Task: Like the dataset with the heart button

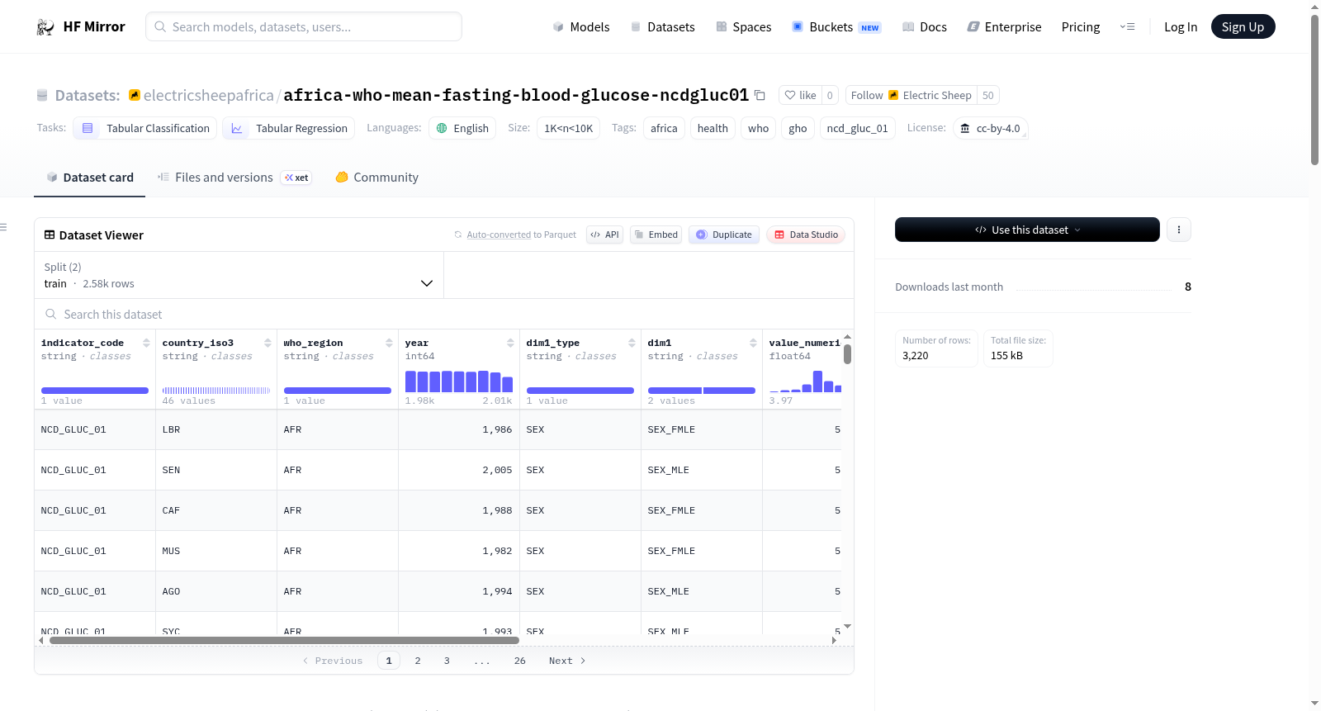Action: tap(800, 95)
